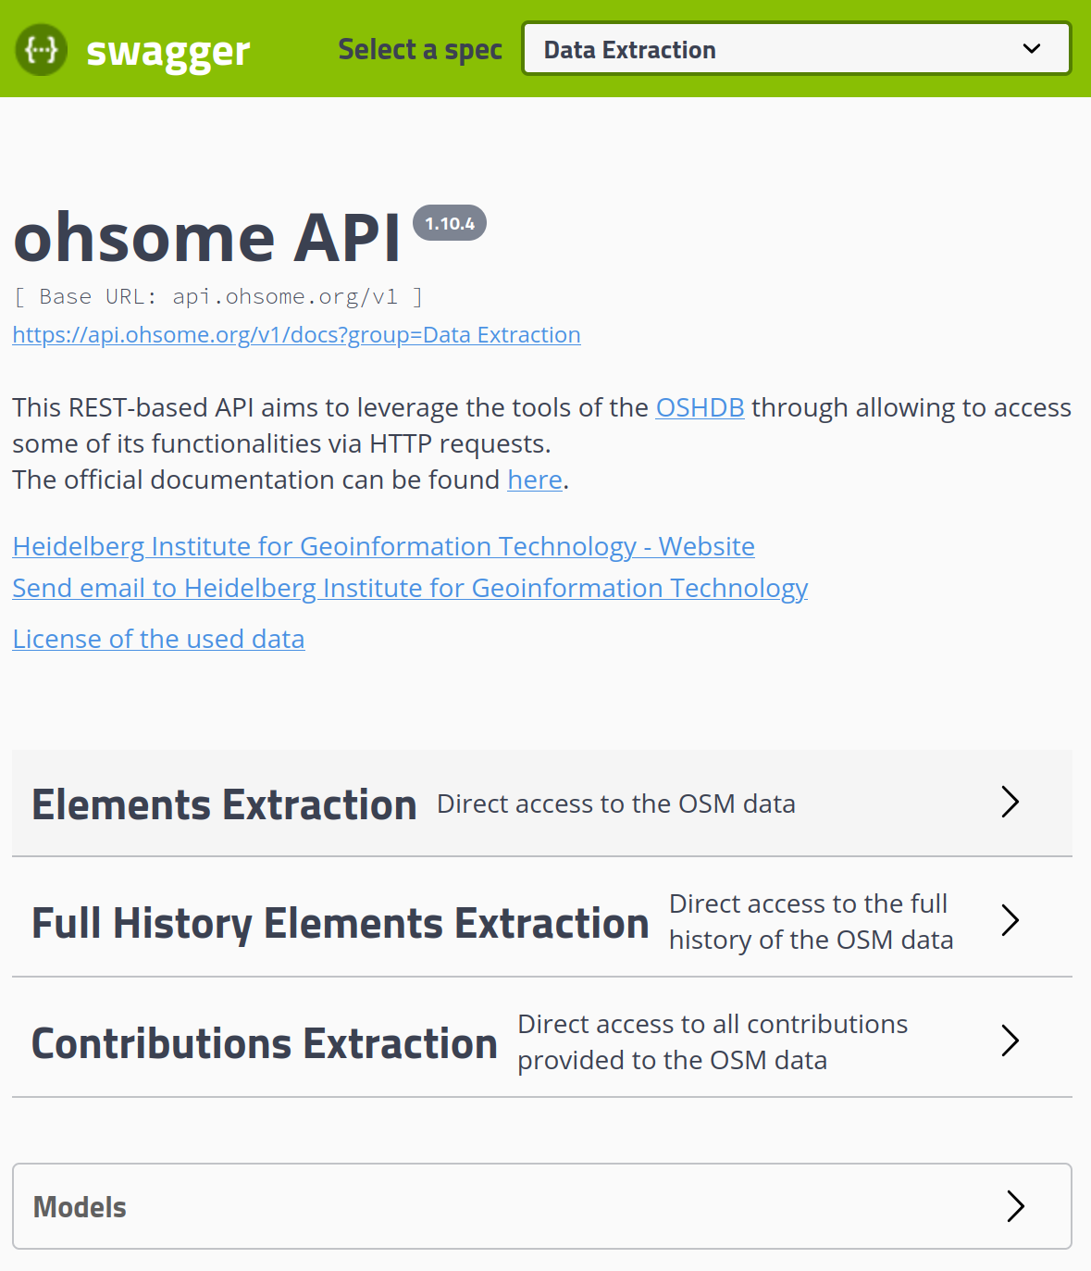Open the Contributions Extraction section header

[265, 1040]
